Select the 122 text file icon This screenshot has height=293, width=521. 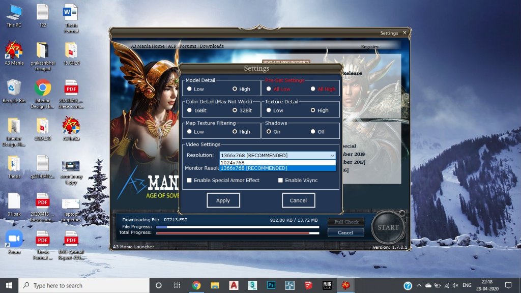pyautogui.click(x=43, y=16)
